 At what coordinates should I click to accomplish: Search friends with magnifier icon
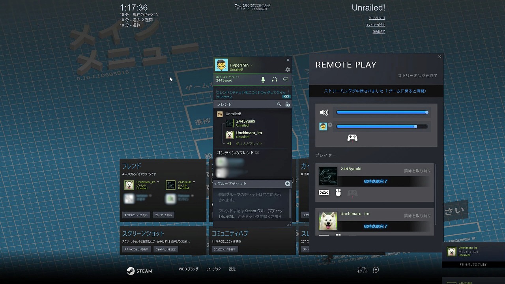(x=279, y=104)
